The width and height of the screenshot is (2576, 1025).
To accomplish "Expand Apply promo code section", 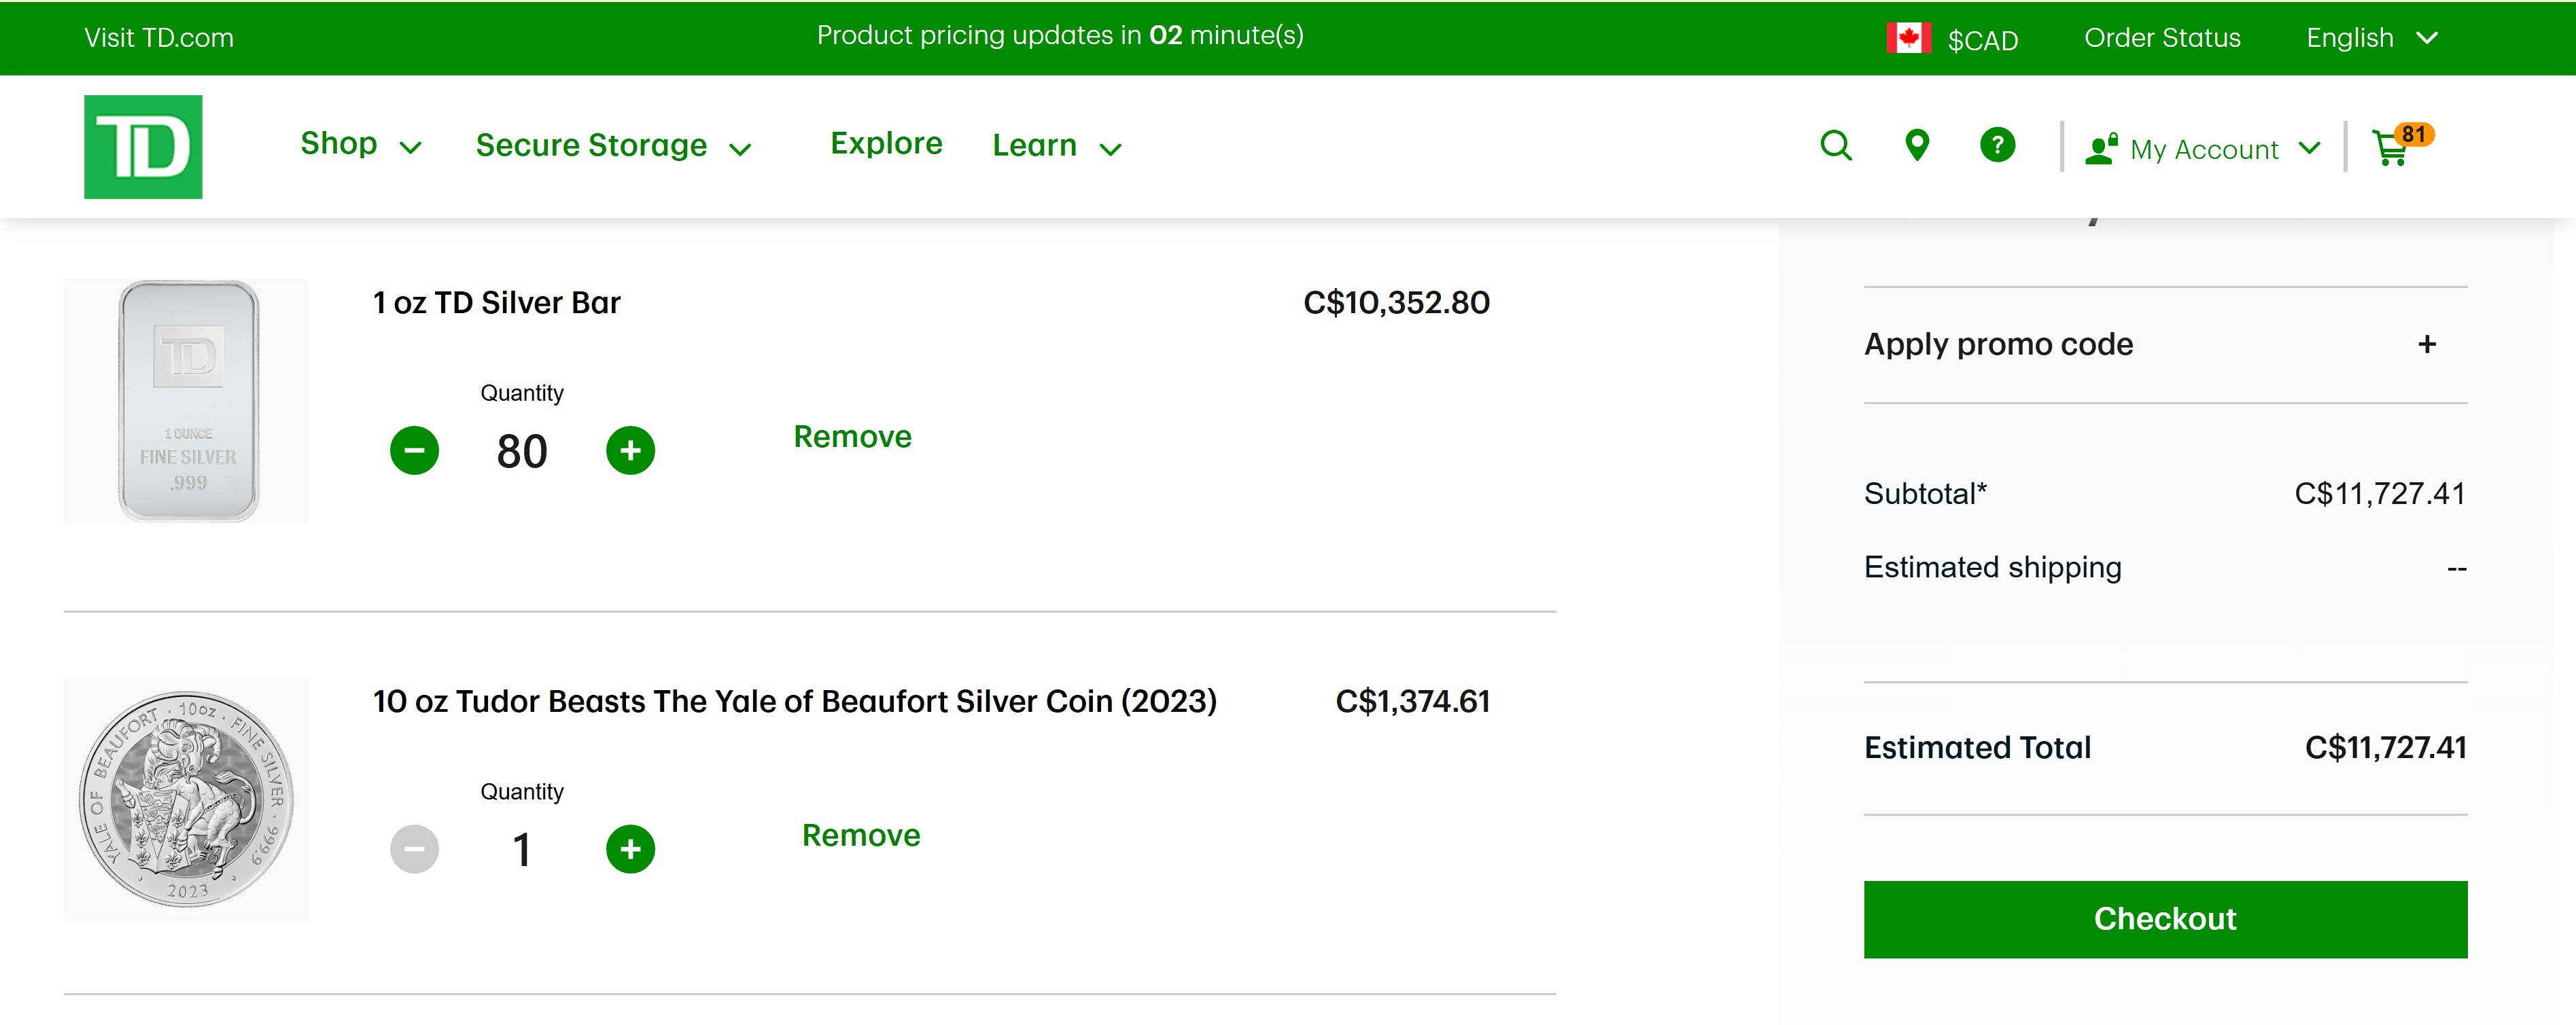I will [2426, 344].
